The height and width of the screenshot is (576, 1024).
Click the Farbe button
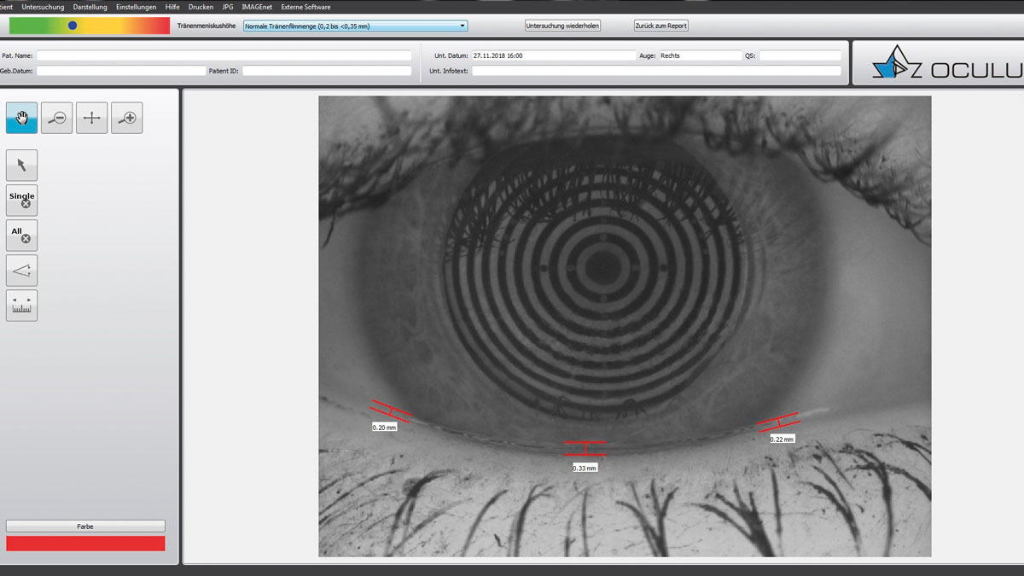click(85, 527)
